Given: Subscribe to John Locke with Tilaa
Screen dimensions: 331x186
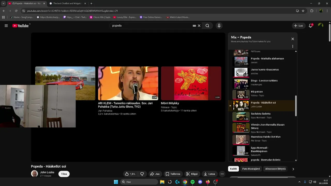Looking at the screenshot, I should click(x=64, y=174).
